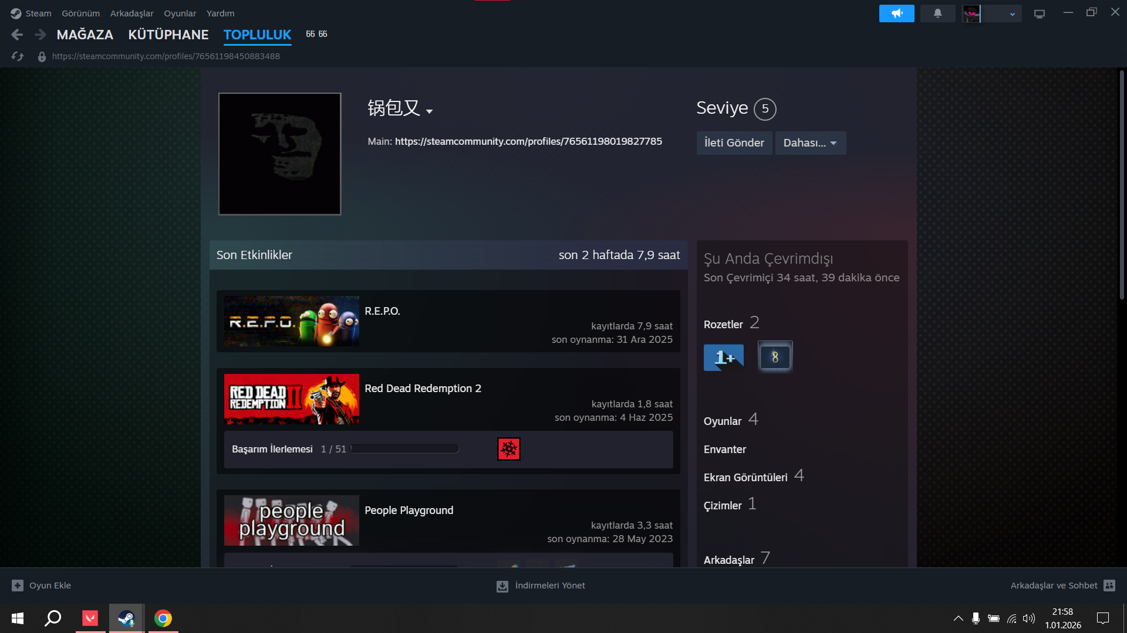Click the microphone tray icon
This screenshot has height=633, width=1127.
pos(976,618)
